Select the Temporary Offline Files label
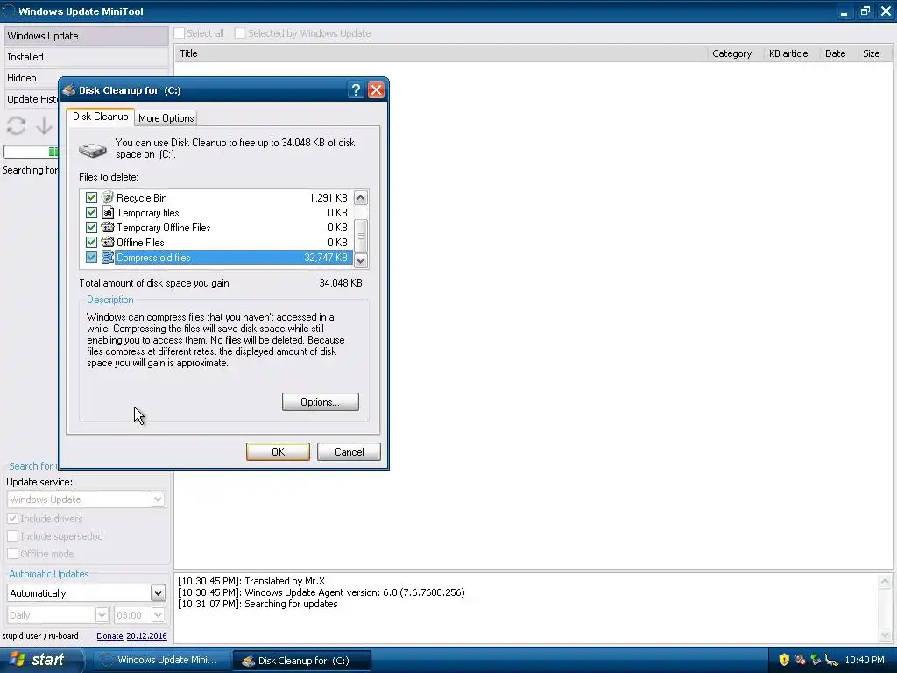 coord(164,227)
